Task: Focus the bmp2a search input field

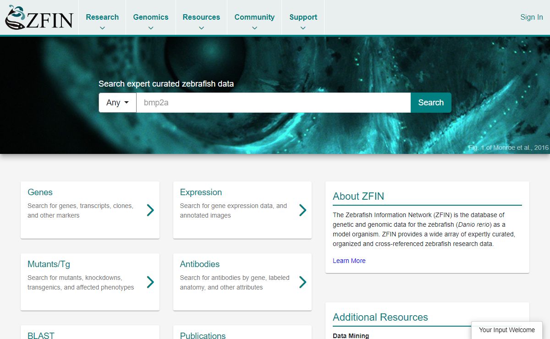Action: point(273,103)
